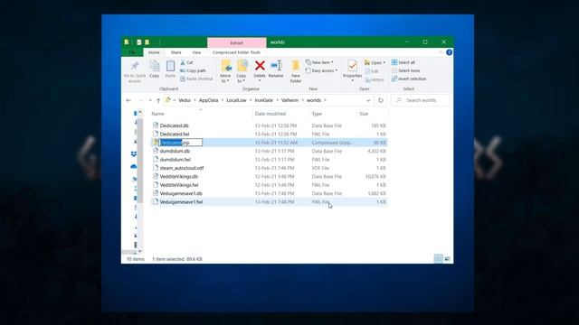This screenshot has width=579, height=325.
Task: Open the New item dropdown
Action: coord(319,62)
